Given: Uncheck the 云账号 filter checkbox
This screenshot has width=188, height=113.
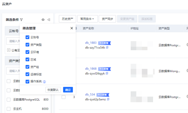Looking at the screenshot, I should click(x=27, y=37).
